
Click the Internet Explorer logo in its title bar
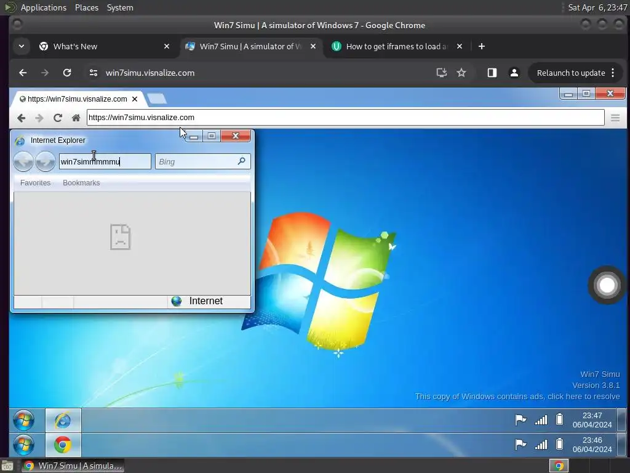20,141
